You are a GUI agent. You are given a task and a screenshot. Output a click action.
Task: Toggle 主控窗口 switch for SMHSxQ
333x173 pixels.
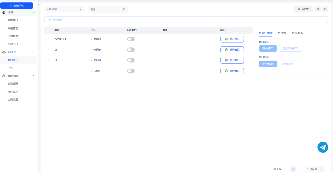(x=131, y=39)
